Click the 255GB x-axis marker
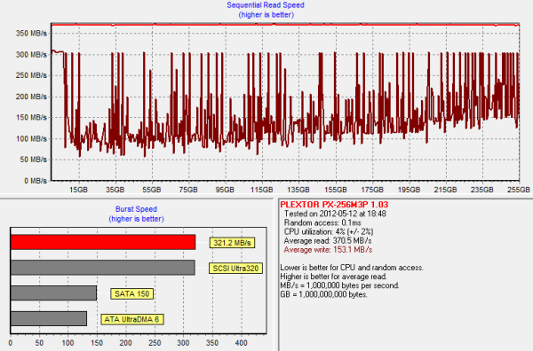The image size is (533, 351). click(519, 190)
